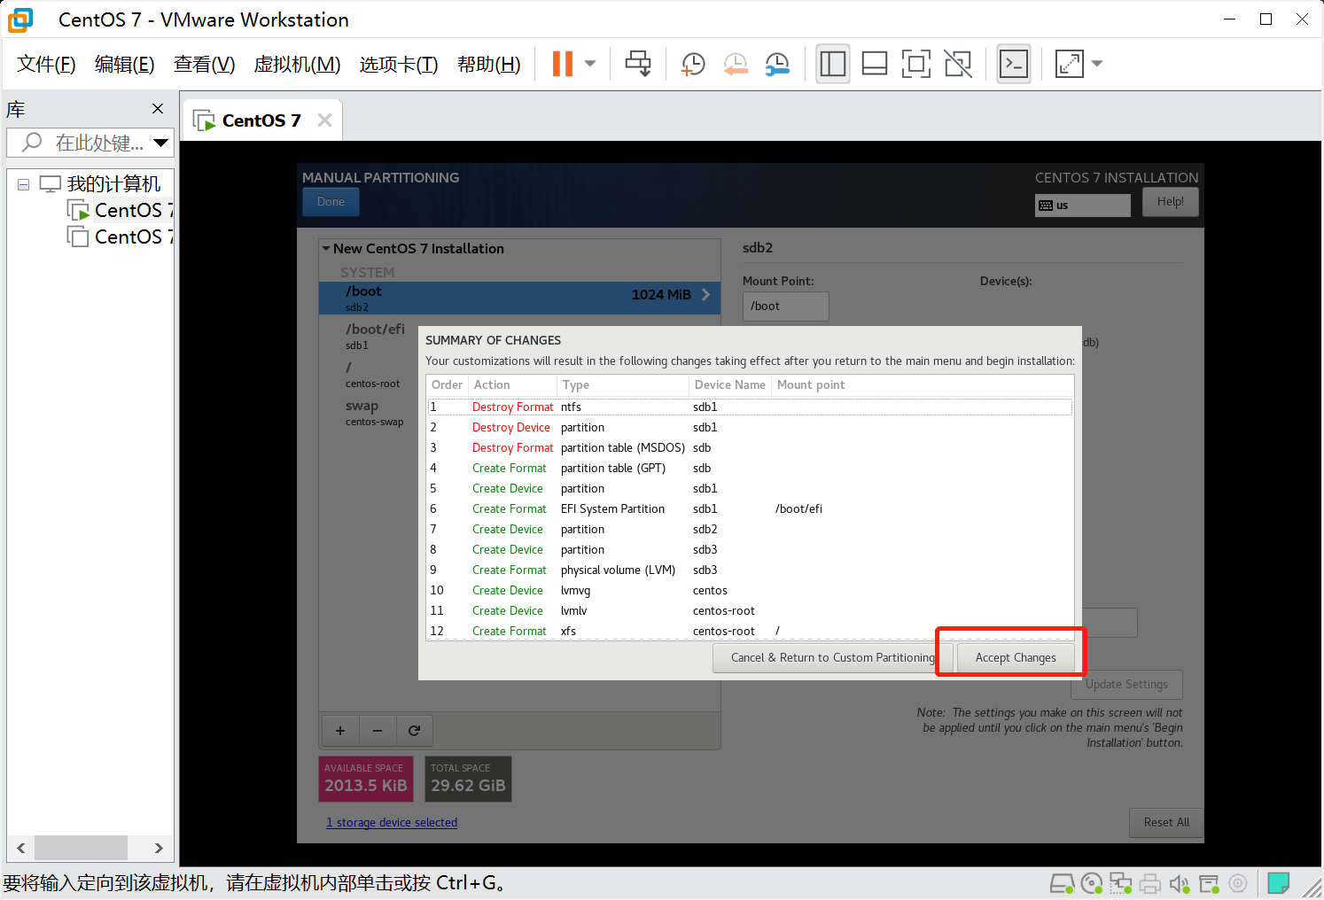Open the library search dropdown arrow

[161, 143]
